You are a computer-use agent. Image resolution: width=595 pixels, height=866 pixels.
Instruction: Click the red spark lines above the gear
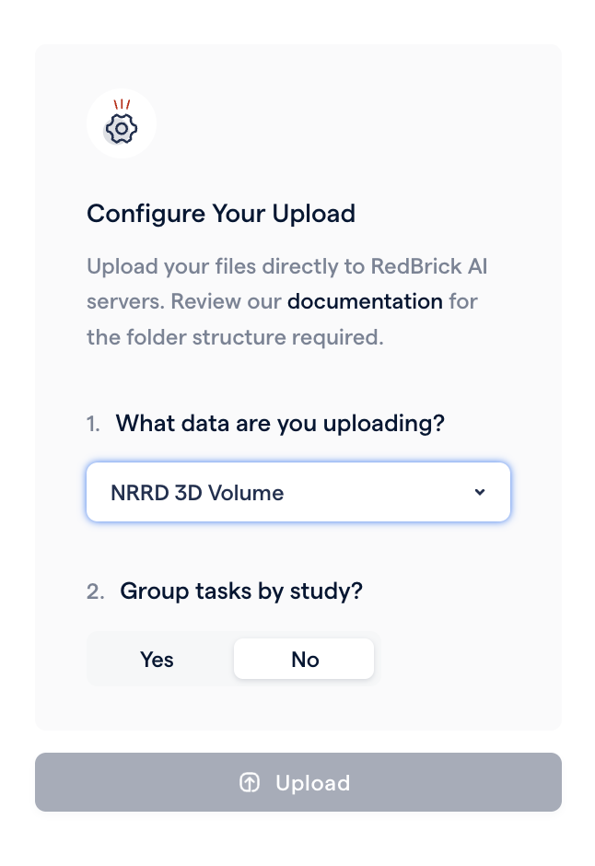point(122,104)
